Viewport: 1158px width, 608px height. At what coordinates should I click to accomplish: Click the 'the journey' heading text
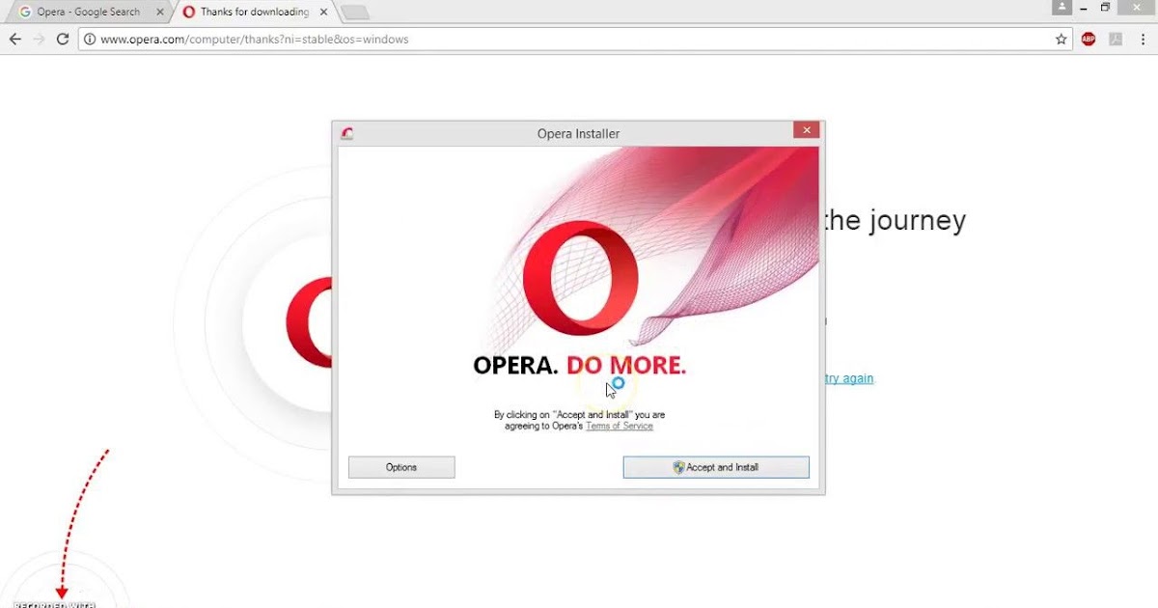click(895, 221)
